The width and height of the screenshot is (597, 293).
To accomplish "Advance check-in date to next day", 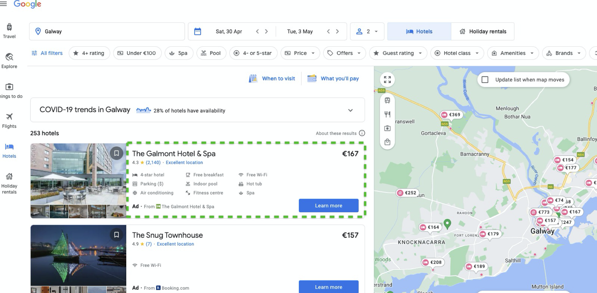I will (266, 31).
